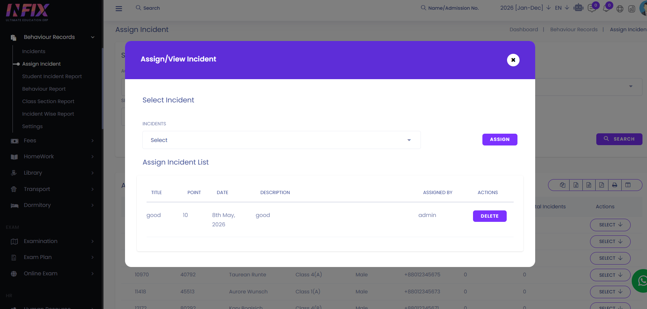Open Student Incident Report menu item
647x309 pixels.
pyautogui.click(x=52, y=76)
